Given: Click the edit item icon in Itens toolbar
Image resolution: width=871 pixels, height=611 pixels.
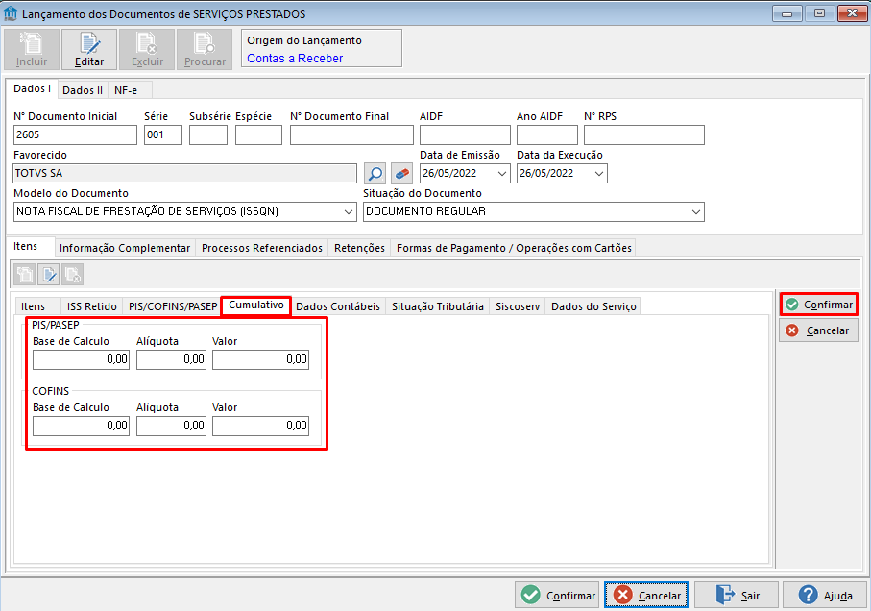Looking at the screenshot, I should click(49, 275).
